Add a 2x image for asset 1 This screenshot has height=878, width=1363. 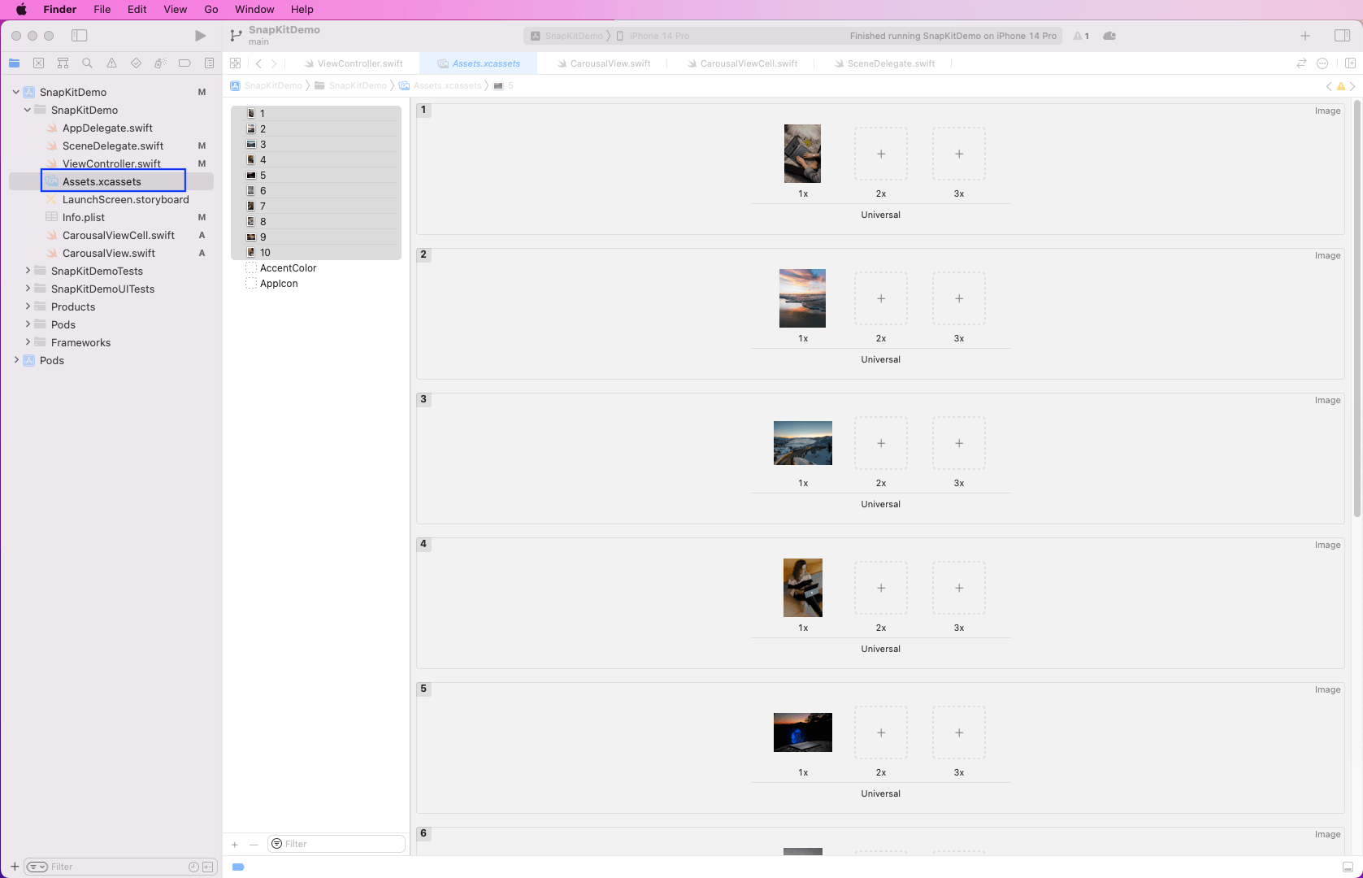(x=880, y=154)
